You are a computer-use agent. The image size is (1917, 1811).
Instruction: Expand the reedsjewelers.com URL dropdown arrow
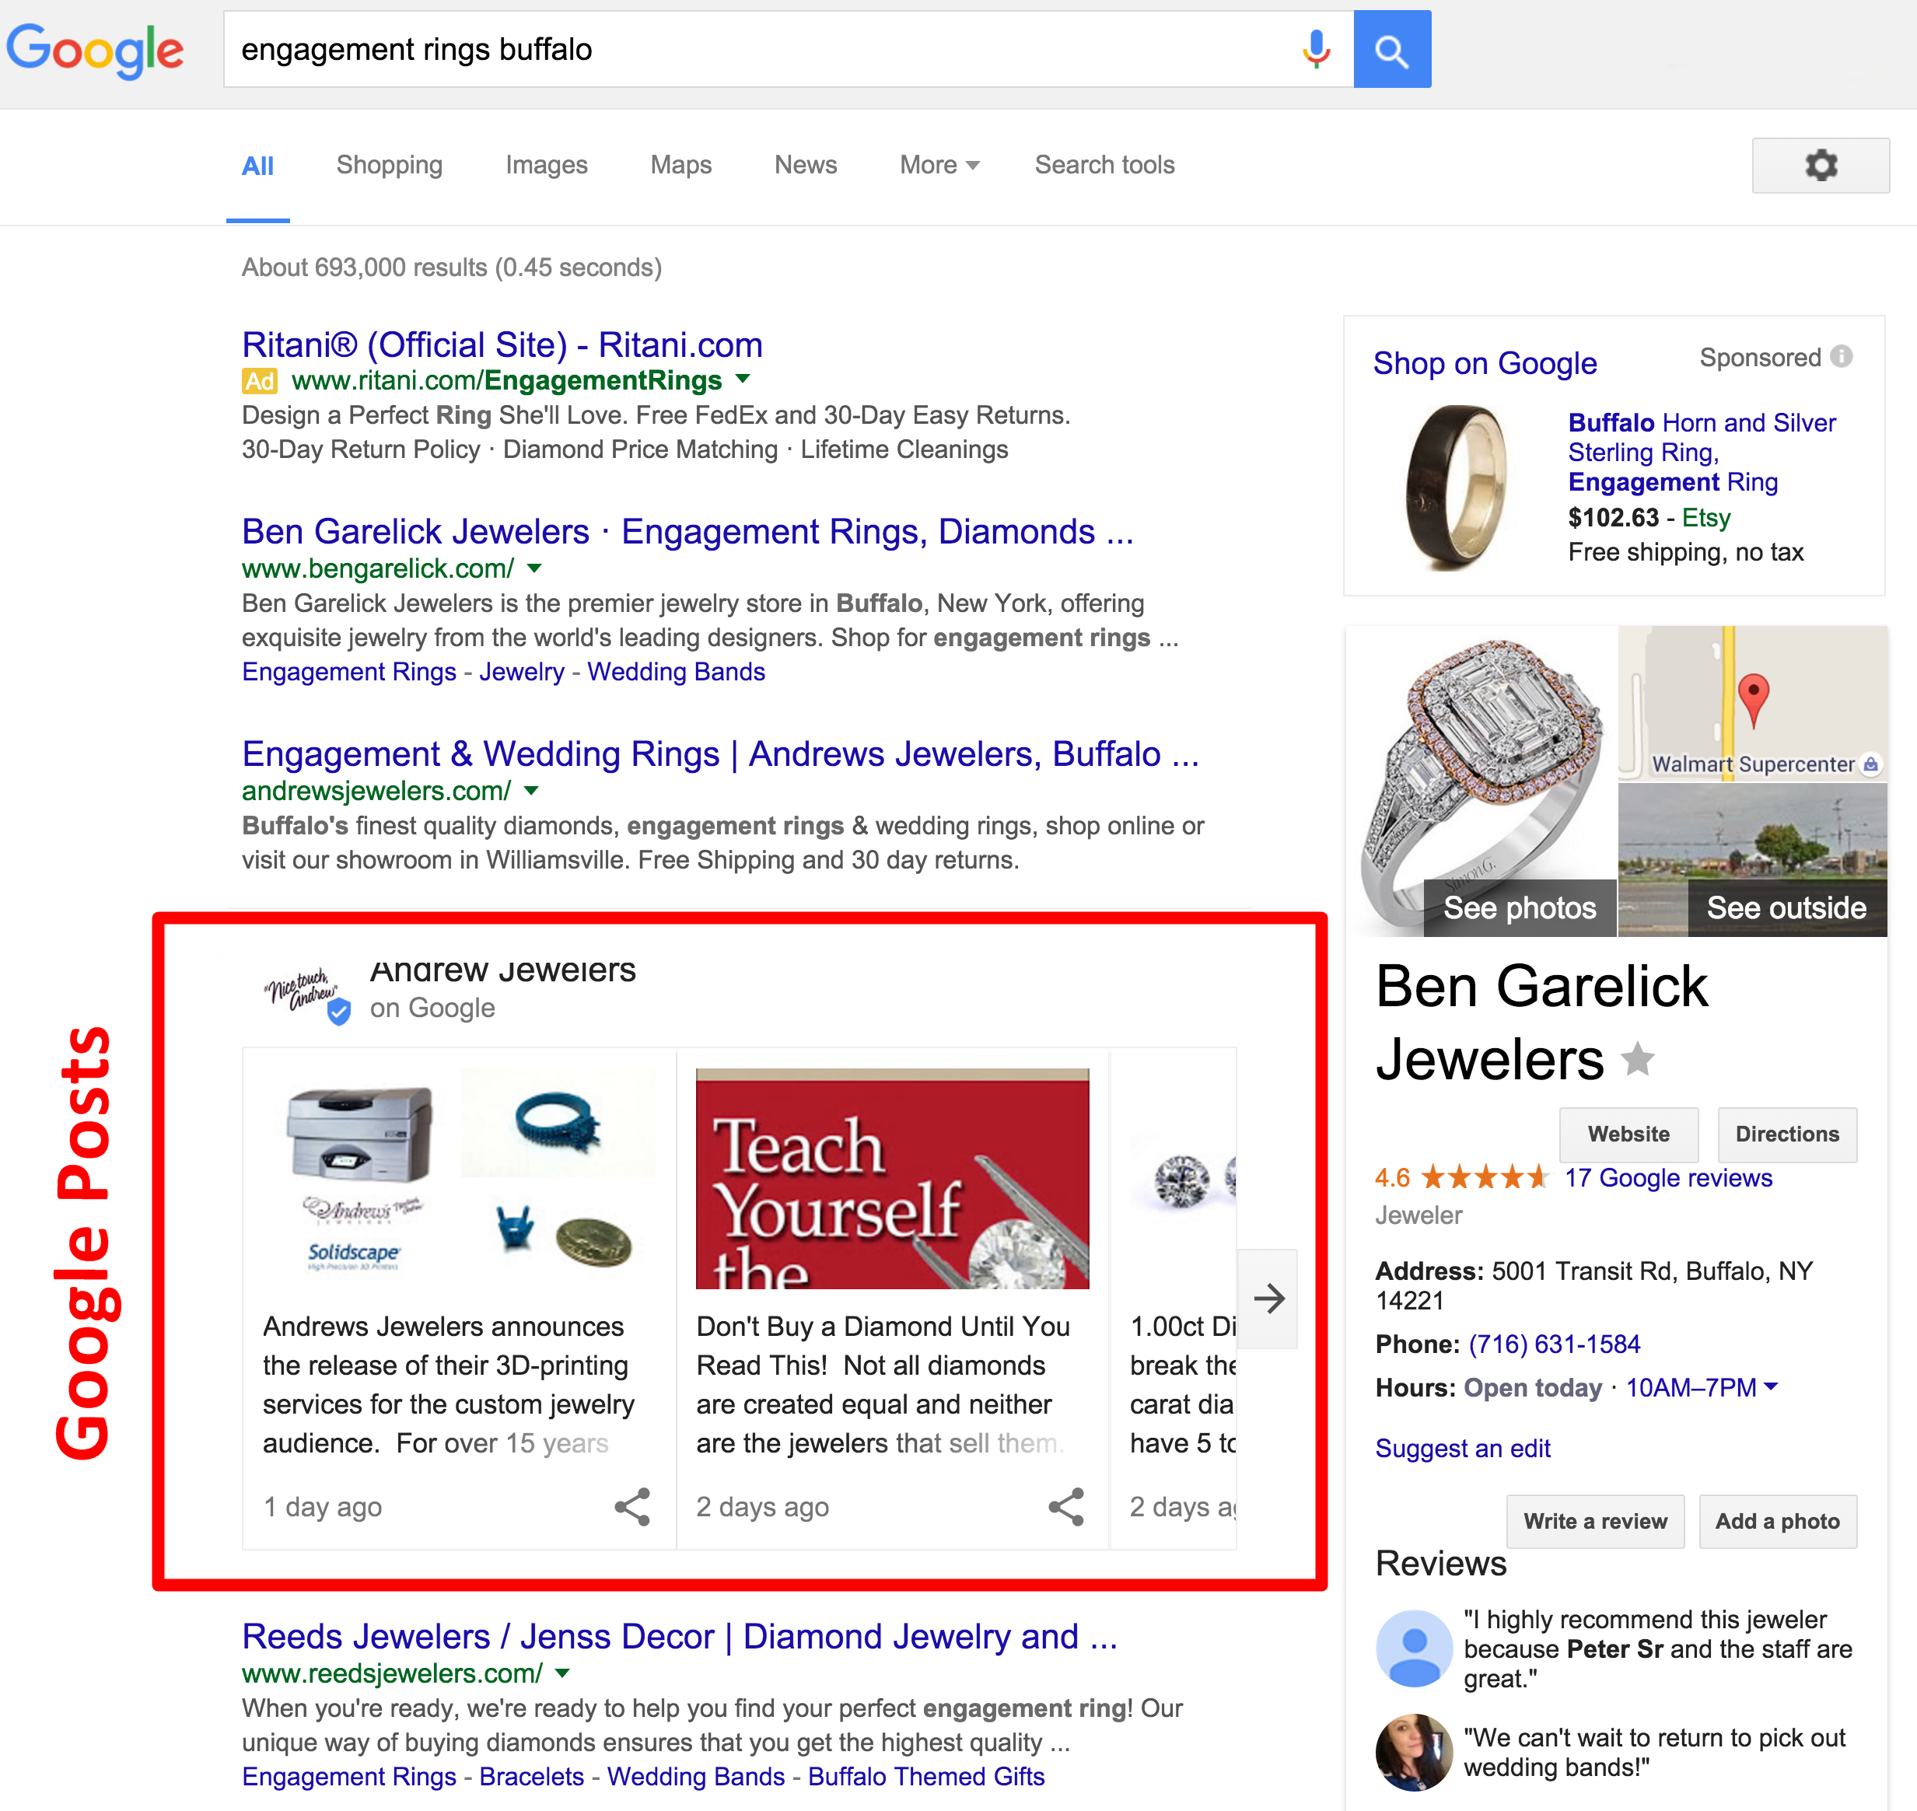tap(563, 1673)
